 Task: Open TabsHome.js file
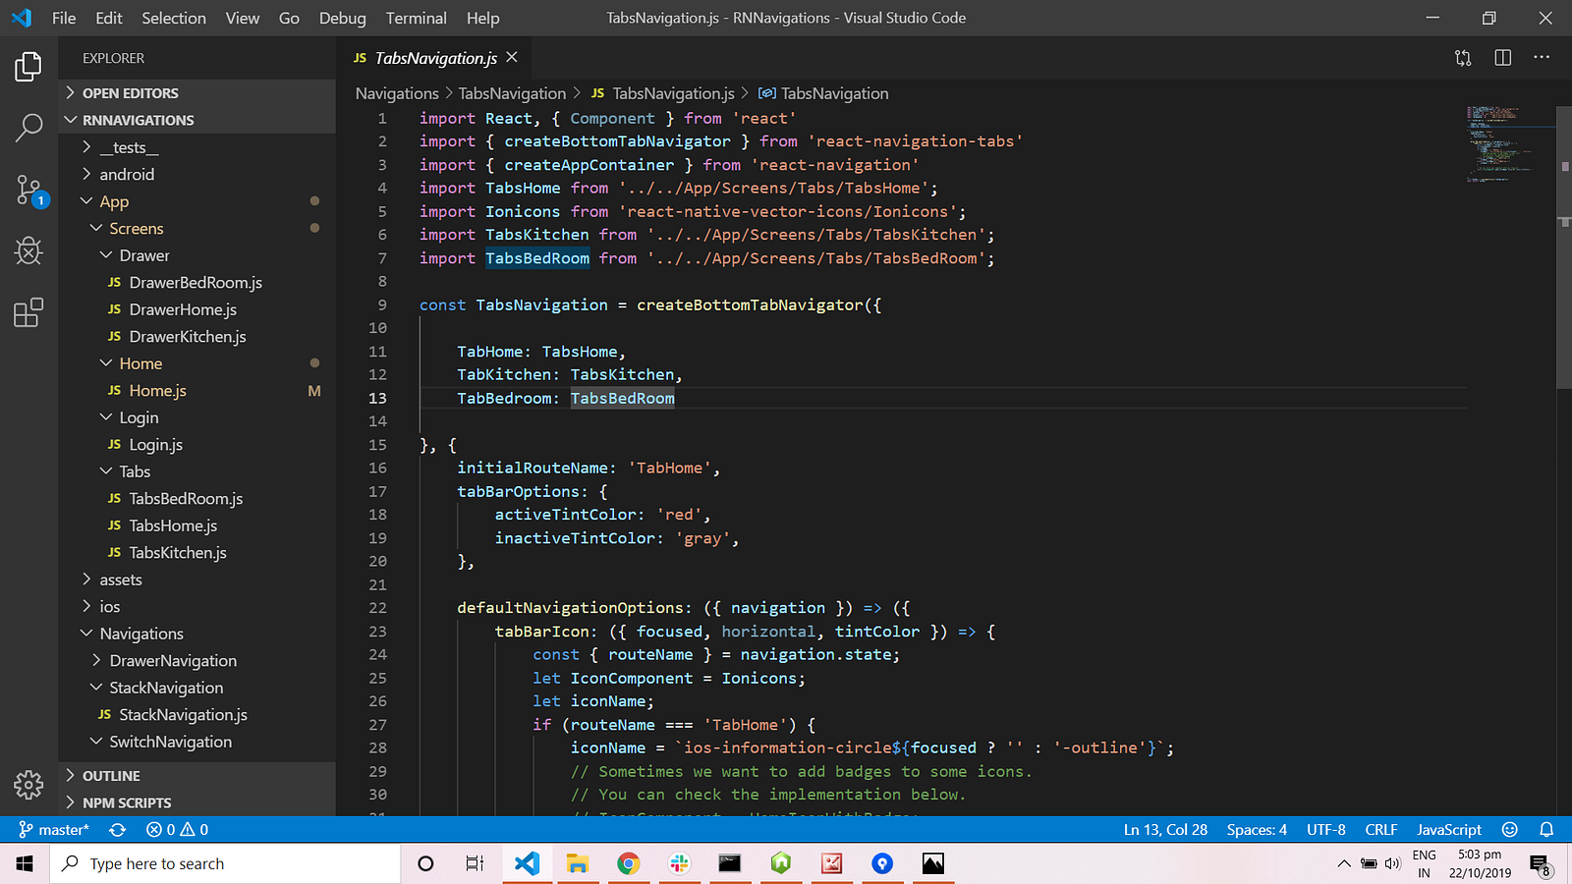click(x=196, y=525)
